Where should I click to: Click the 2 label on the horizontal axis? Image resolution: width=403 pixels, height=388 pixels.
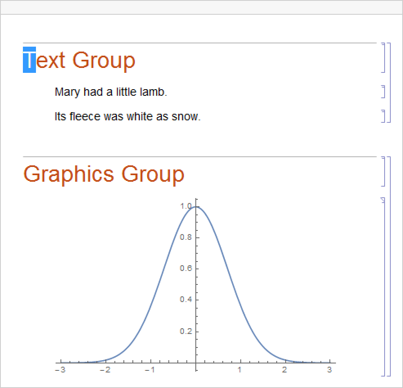pyautogui.click(x=284, y=370)
